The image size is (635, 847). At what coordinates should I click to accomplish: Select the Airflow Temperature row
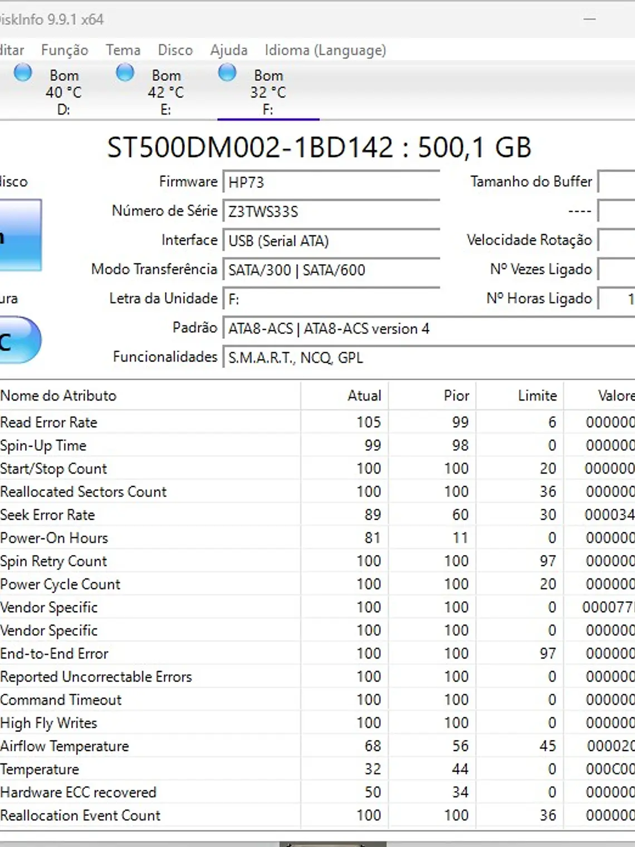click(x=317, y=746)
